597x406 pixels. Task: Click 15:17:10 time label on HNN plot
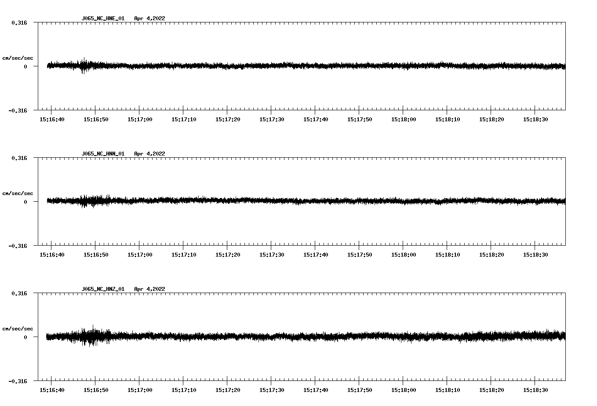(184, 254)
